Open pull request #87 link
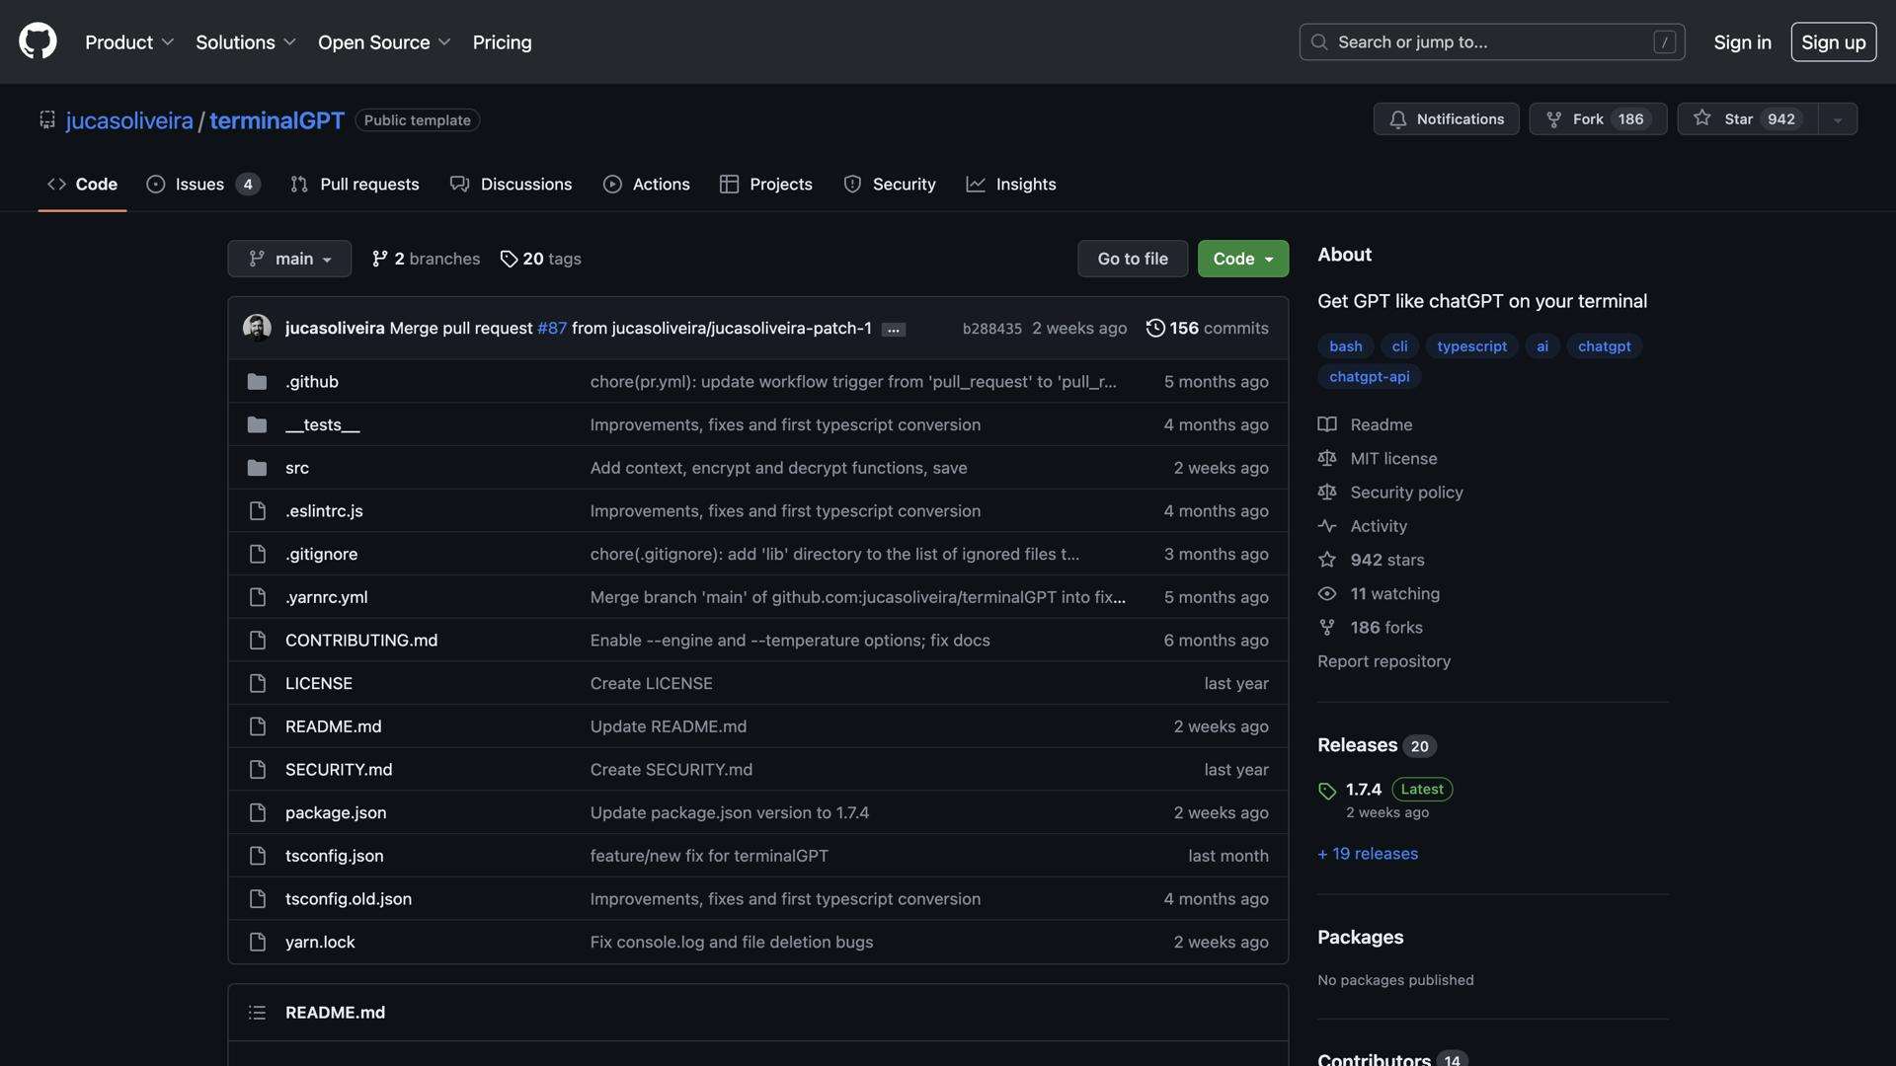 550,328
